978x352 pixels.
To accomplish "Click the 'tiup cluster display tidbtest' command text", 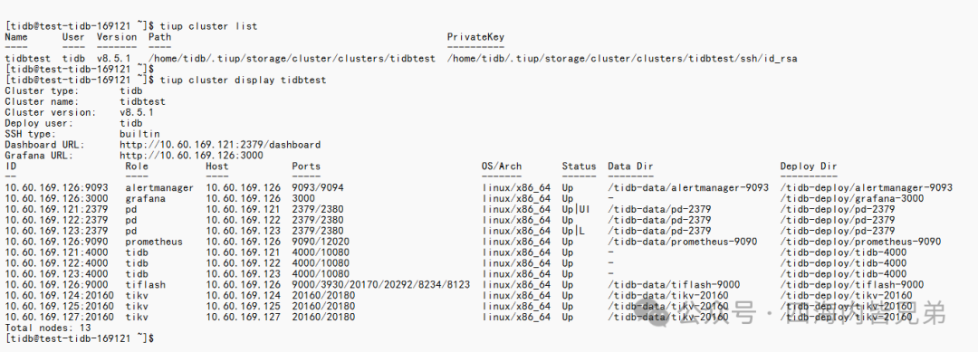I will coord(243,81).
